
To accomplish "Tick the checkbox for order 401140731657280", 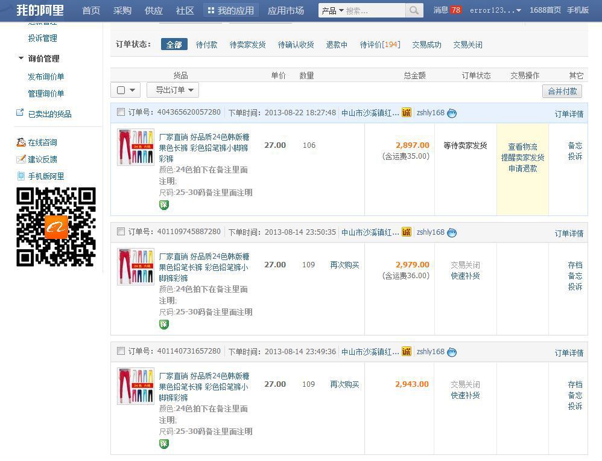I will tap(121, 351).
